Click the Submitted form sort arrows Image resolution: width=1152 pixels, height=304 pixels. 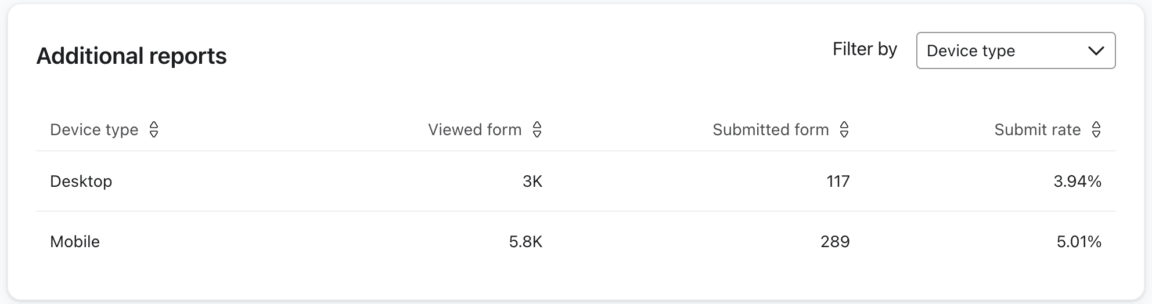tap(844, 129)
